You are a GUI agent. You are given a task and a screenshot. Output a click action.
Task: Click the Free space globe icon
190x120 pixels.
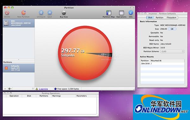point(55,89)
